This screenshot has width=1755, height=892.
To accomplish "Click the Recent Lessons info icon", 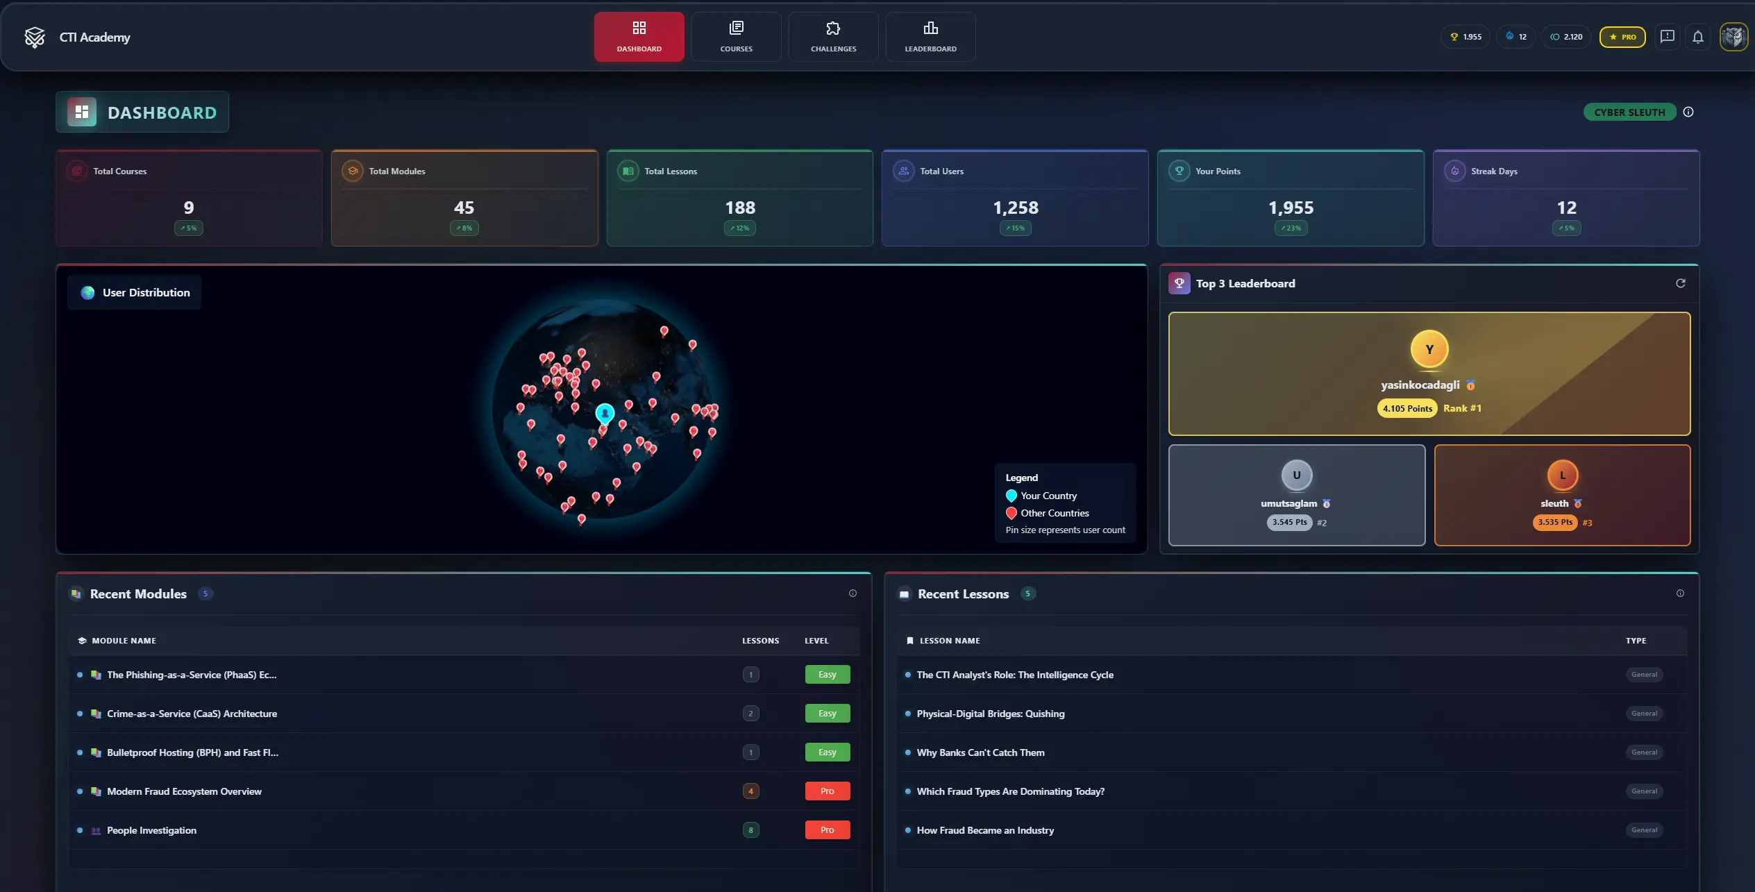I will [1680, 594].
